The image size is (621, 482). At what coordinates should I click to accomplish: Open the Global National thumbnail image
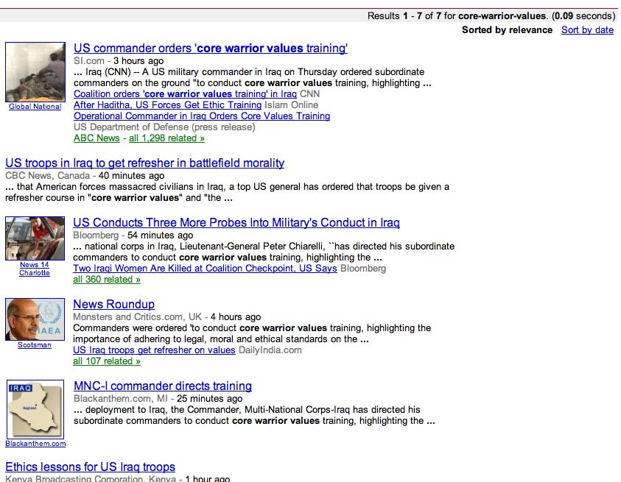click(x=35, y=72)
